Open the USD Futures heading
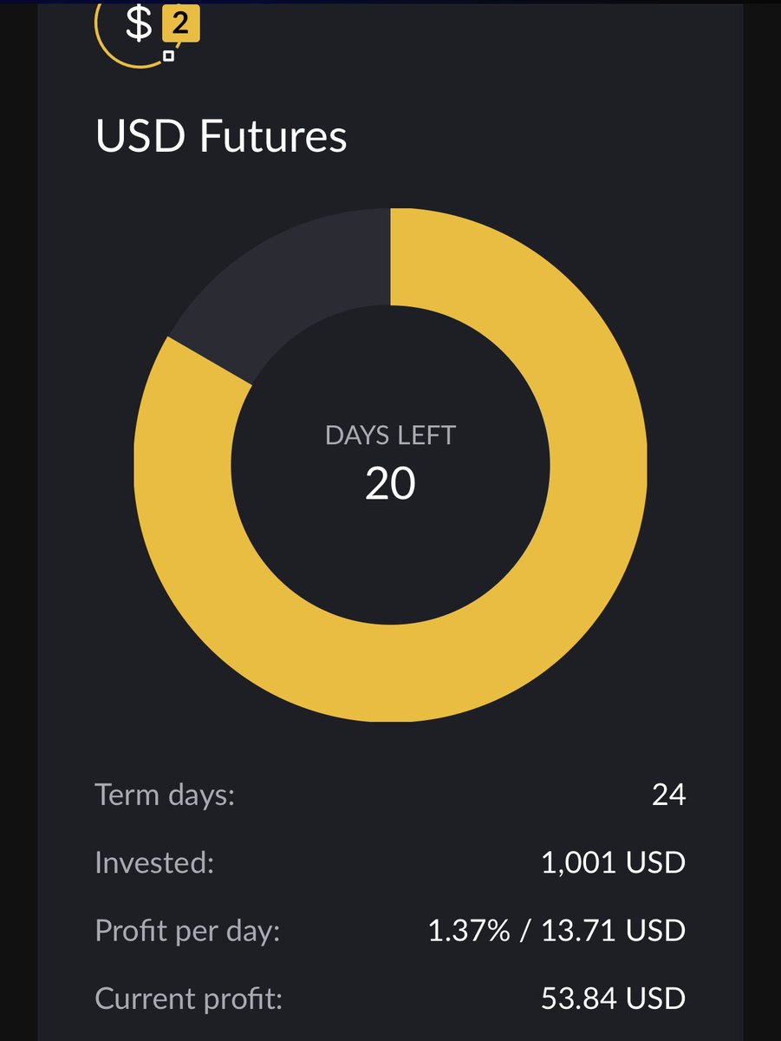781x1041 pixels. [221, 137]
